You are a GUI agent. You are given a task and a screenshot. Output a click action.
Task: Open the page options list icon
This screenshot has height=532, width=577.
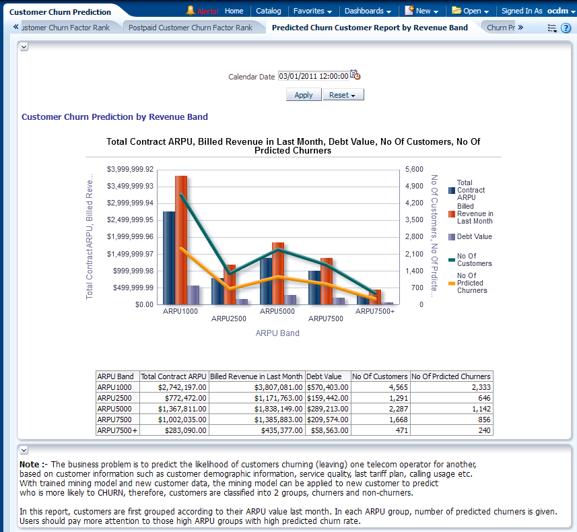click(x=552, y=28)
